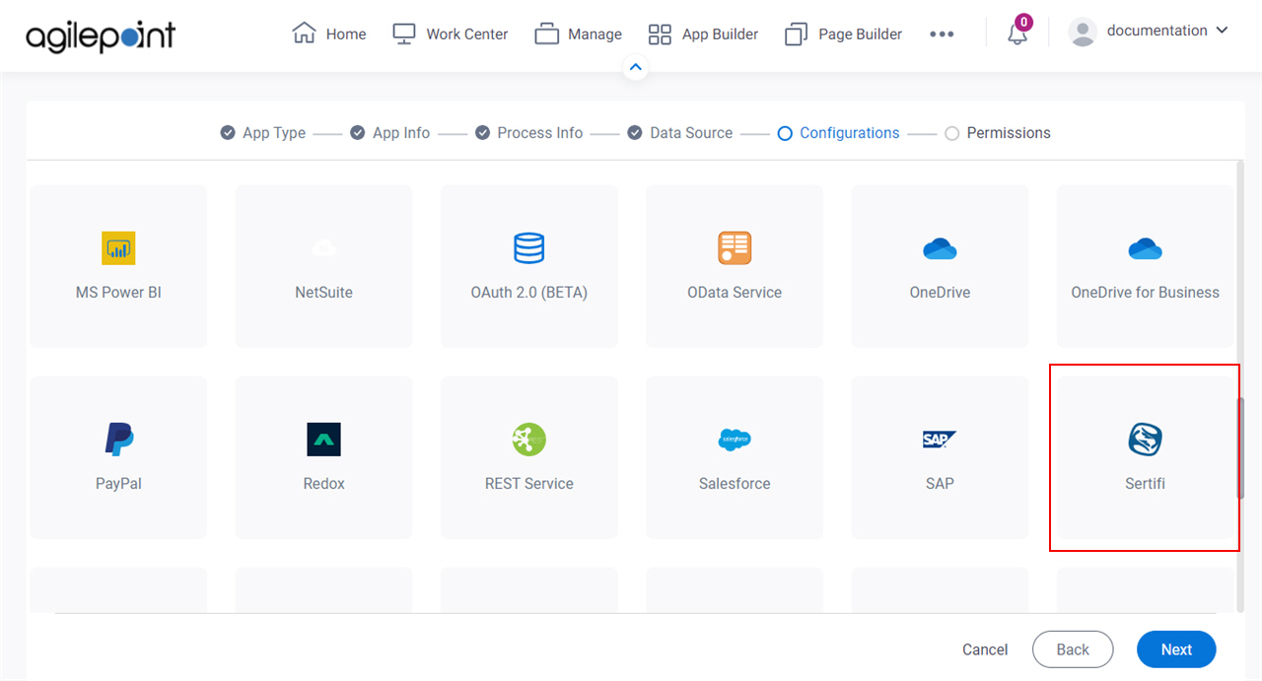1262x681 pixels.
Task: Go to Work Center
Action: point(450,34)
